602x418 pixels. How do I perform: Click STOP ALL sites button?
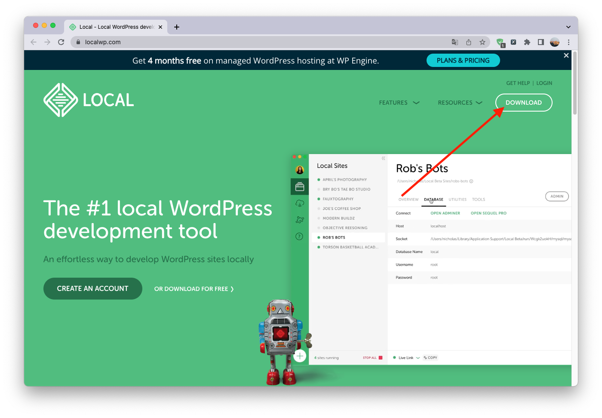click(x=372, y=357)
